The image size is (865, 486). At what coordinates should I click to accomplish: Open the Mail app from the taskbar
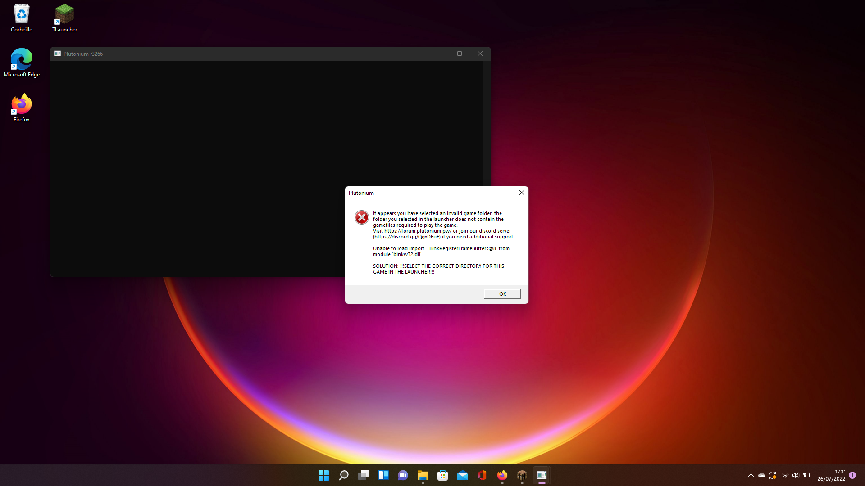[x=462, y=475]
